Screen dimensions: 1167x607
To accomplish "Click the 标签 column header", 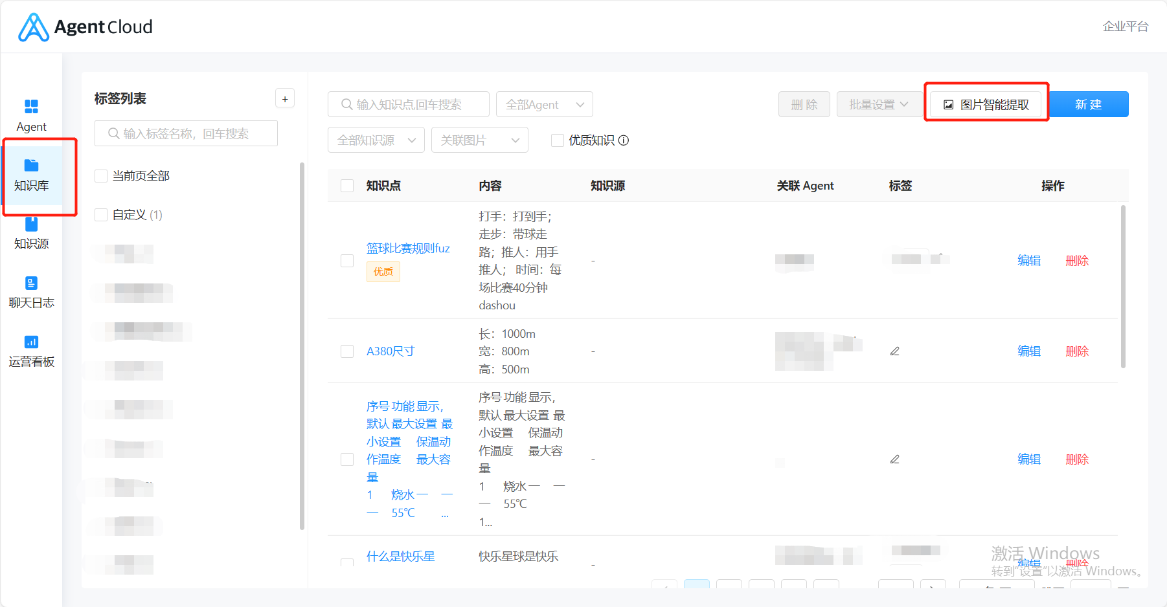I will (900, 186).
